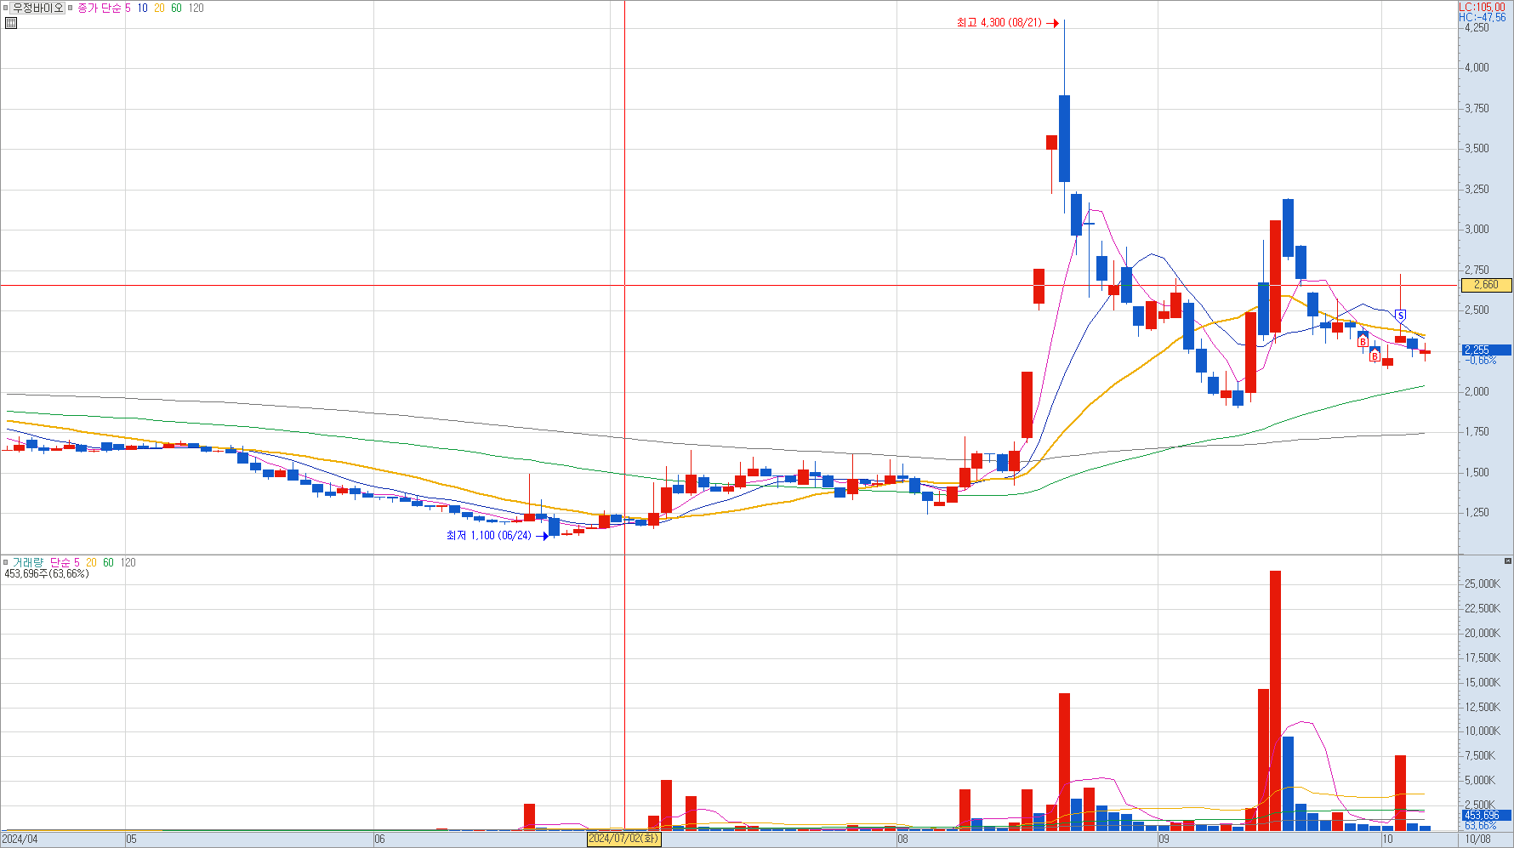Toggle the small square before 우정바이오
This screenshot has height=848, width=1514.
[6, 8]
